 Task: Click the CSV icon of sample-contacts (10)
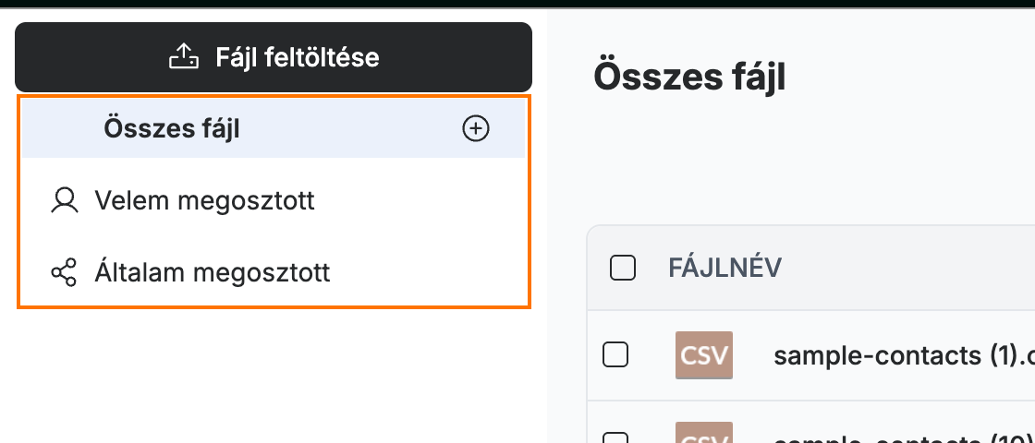tap(703, 433)
